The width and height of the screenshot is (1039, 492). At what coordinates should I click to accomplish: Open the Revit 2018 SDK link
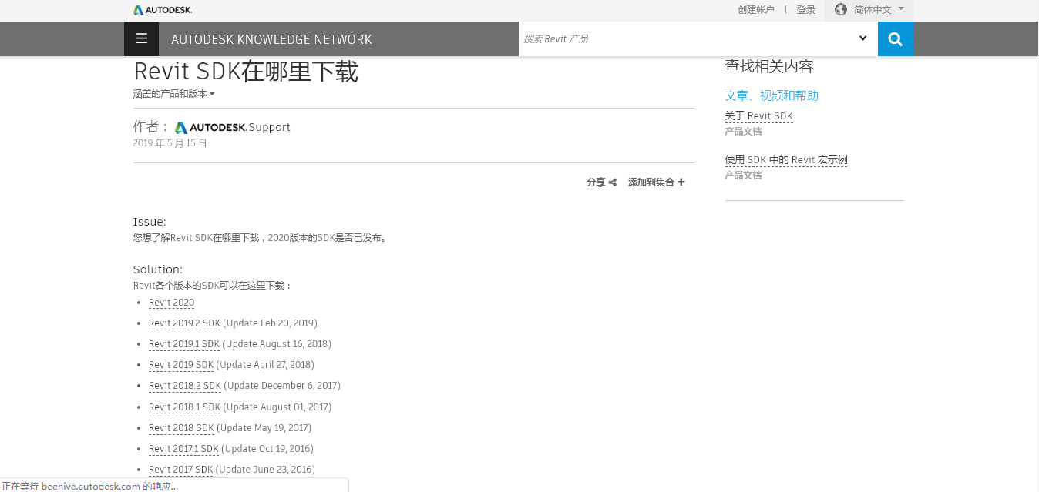(180, 427)
